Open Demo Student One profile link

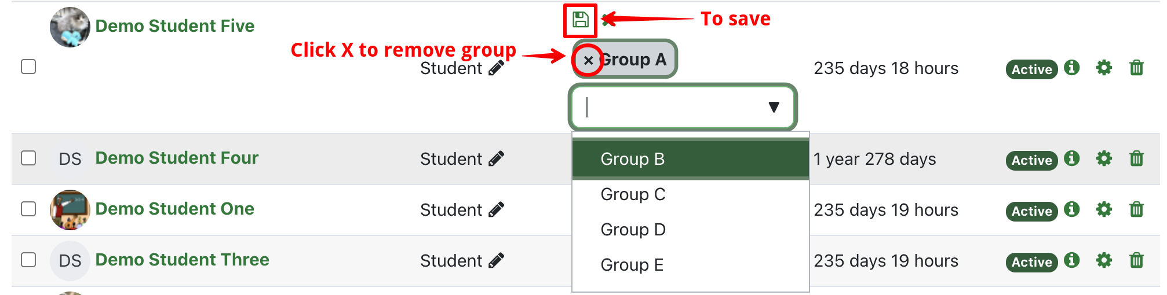click(x=174, y=209)
